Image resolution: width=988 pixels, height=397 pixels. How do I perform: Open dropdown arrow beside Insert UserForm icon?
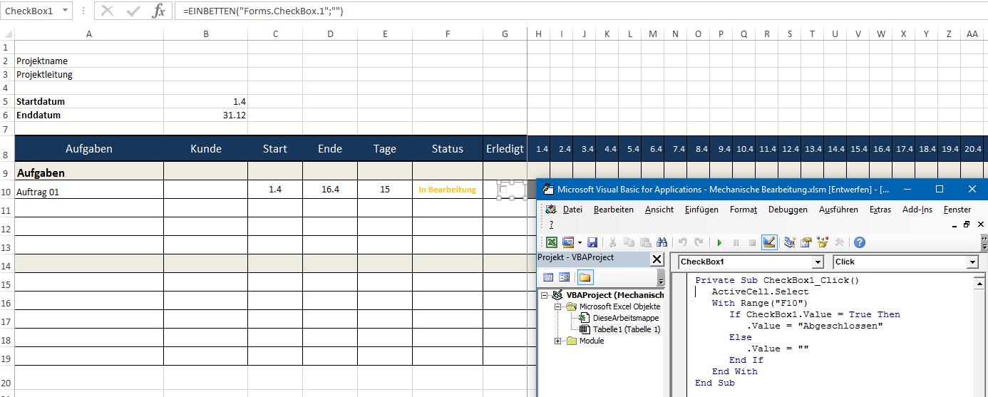[x=580, y=242]
